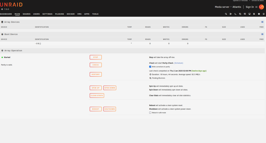The width and height of the screenshot is (266, 143).
Task: Click the orange Unraid account avatar
Action: (x=261, y=7)
